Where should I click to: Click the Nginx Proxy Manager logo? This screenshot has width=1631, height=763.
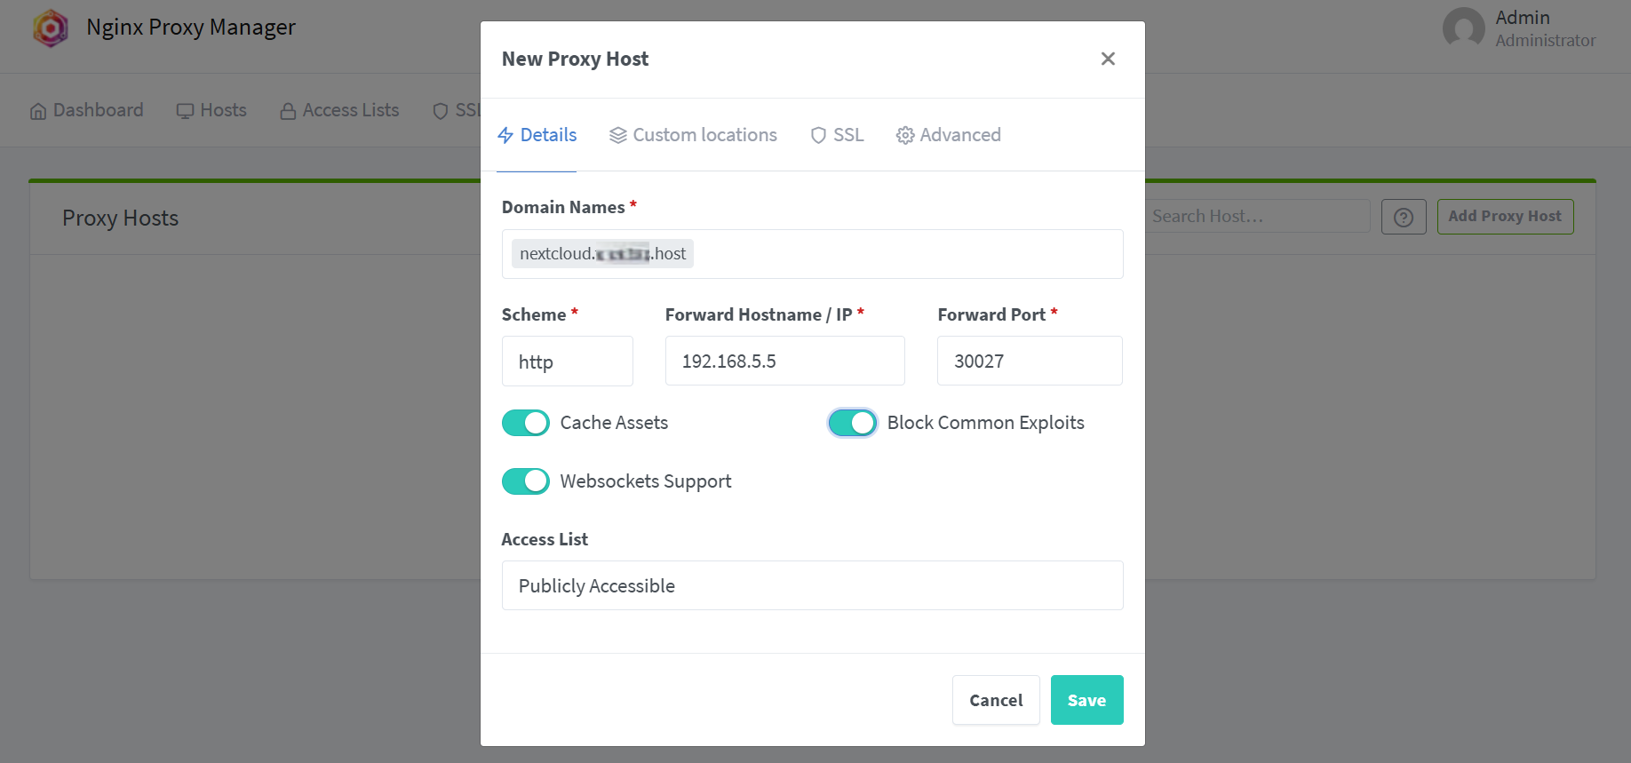(51, 28)
